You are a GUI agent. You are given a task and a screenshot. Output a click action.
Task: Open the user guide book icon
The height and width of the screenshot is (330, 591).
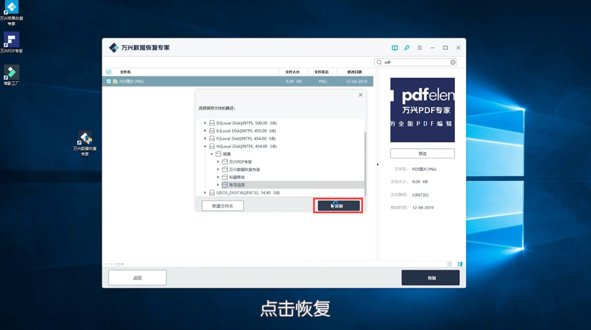[x=395, y=48]
